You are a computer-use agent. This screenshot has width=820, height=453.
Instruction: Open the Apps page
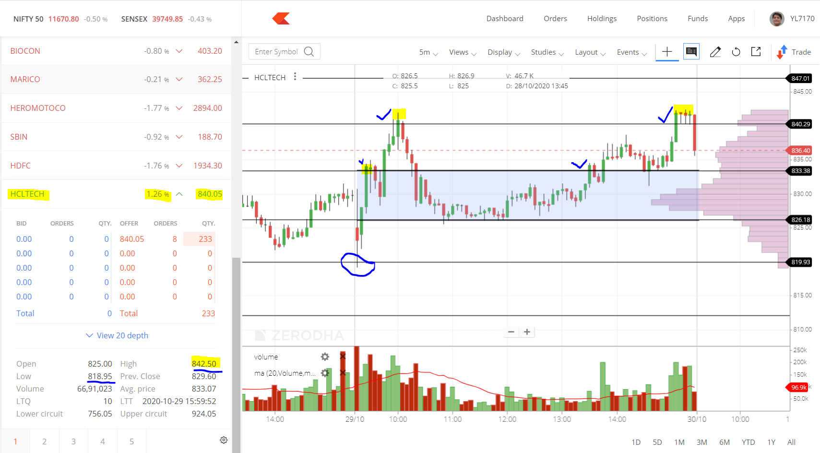point(737,19)
